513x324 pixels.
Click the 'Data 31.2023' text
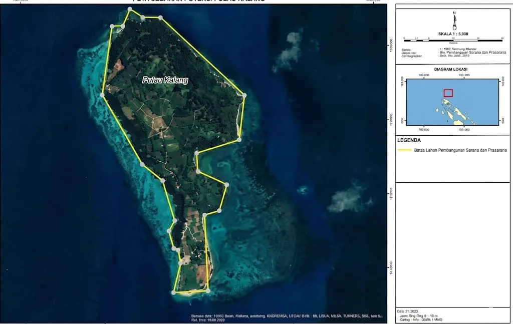click(x=407, y=311)
